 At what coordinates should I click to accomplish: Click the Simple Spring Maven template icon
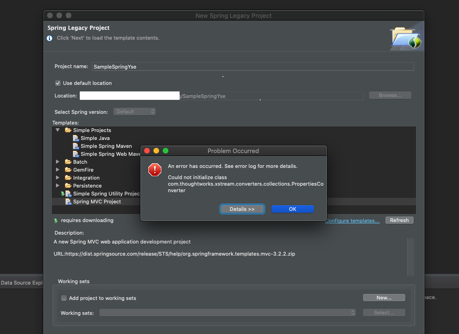point(76,146)
